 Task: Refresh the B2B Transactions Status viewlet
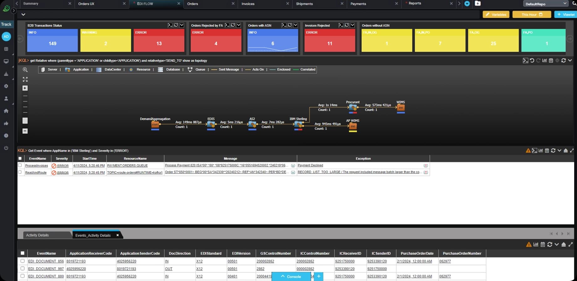(x=176, y=25)
